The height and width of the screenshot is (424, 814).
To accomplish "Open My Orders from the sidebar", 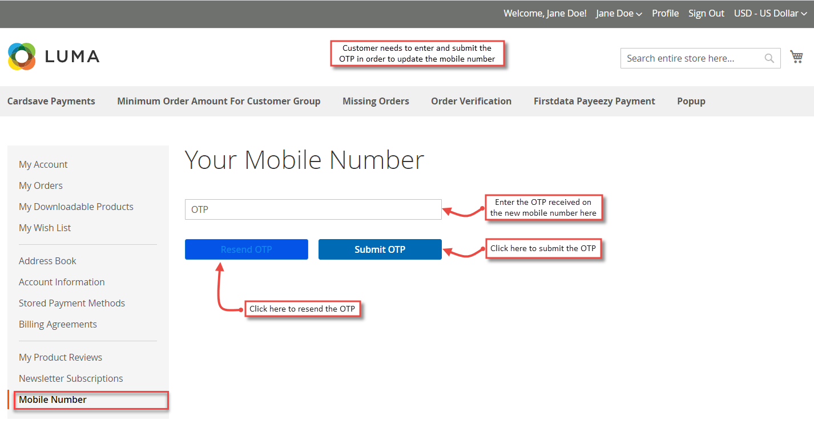I will [41, 185].
